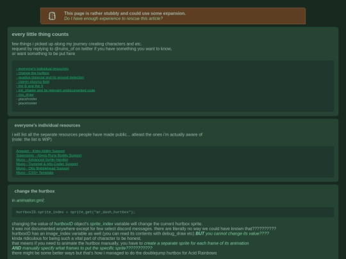Viewport: 346px width, 259px height.
Task: Visit 'Supersonic - Abyss Rune Buddy Support' link
Action: [49, 155]
